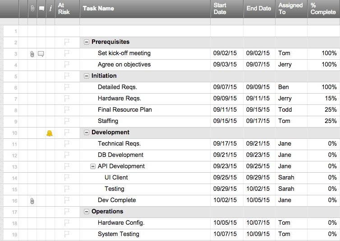Flag Staffing task as at risk
The height and width of the screenshot is (241, 340).
67,121
